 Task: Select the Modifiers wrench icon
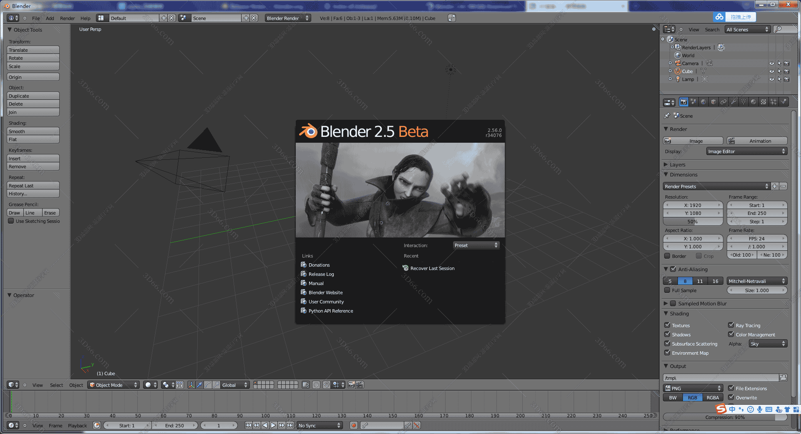(733, 102)
